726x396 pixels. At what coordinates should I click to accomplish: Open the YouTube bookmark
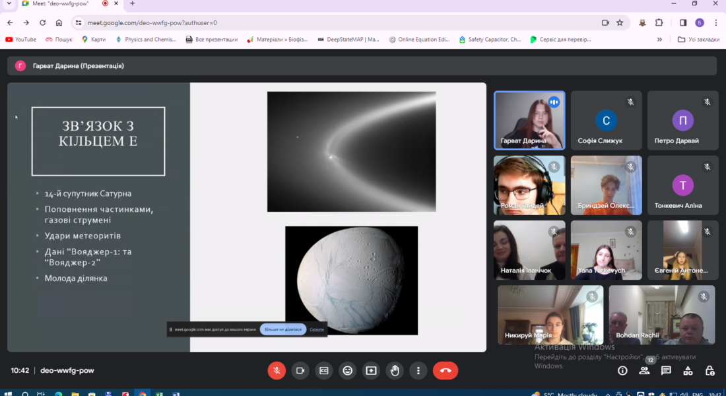coord(21,40)
